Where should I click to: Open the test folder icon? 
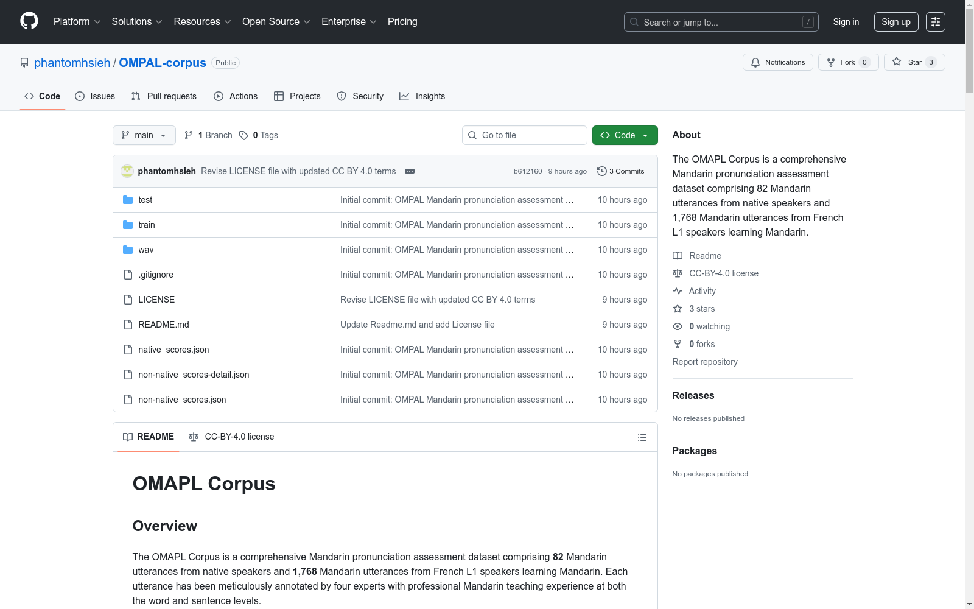tap(128, 200)
